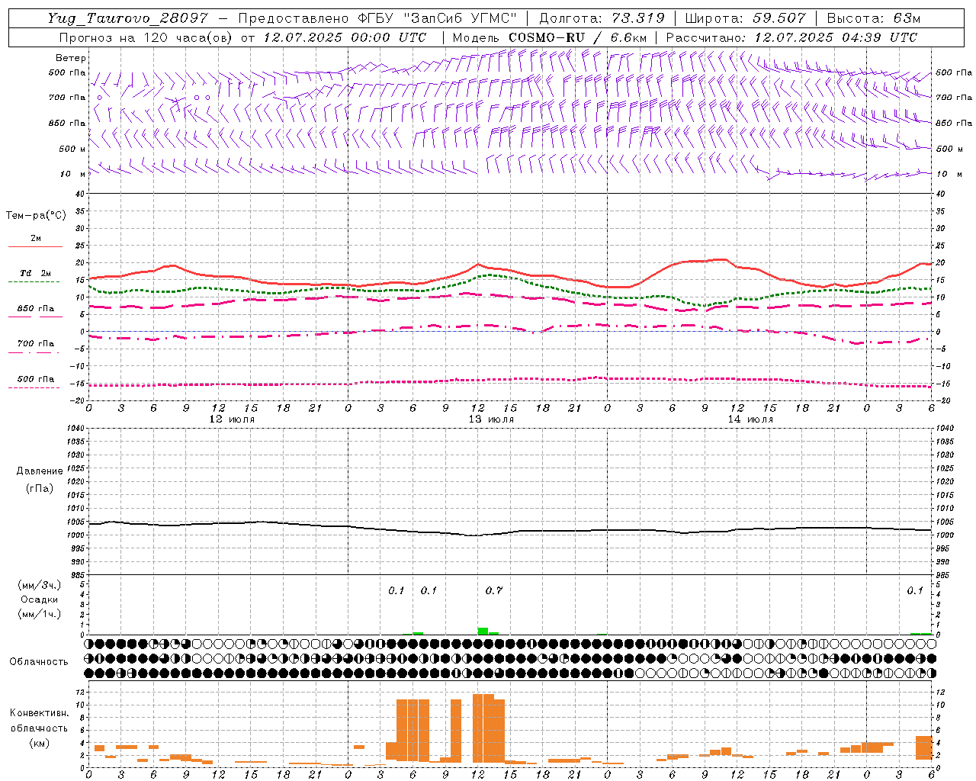976x781 pixels.
Task: Click the 500 м wind level label on the left
Action: coord(72,149)
